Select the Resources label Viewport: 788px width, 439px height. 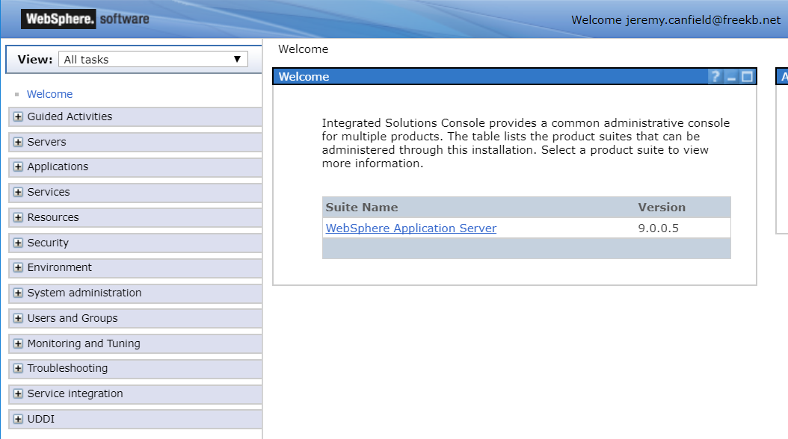click(x=53, y=217)
